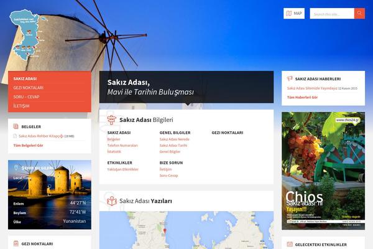Focus the site search input field
The image size is (373, 249).
pyautogui.click(x=332, y=14)
